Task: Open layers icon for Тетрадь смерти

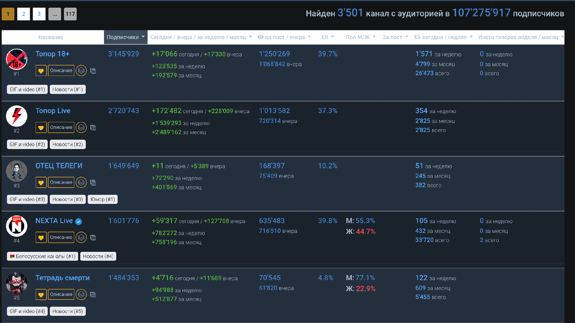Action: (x=81, y=294)
